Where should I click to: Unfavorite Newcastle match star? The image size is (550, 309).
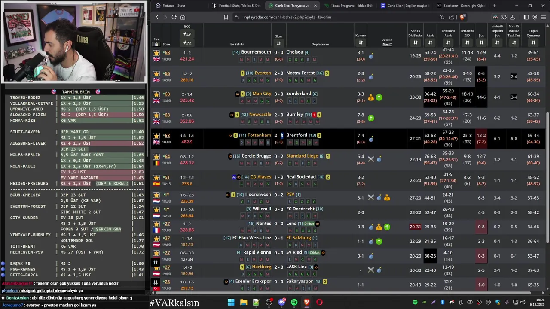coord(156,115)
